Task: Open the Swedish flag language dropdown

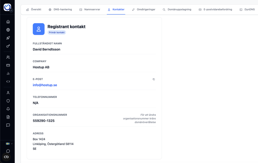Action: [x=9, y=144]
